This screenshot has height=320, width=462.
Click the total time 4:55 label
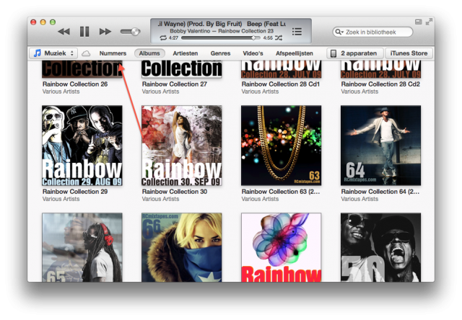click(268, 38)
